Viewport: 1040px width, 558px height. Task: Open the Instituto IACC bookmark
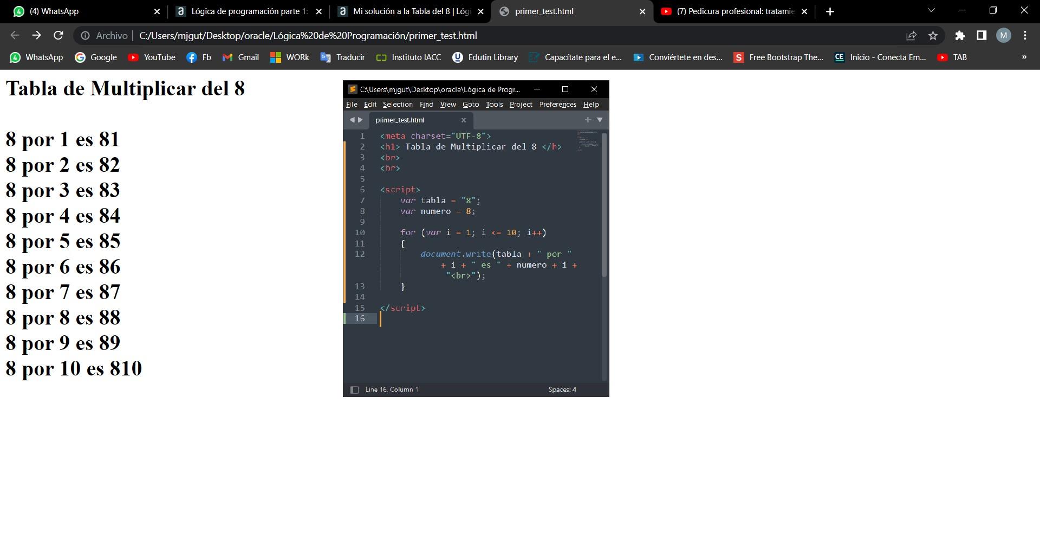pos(408,57)
